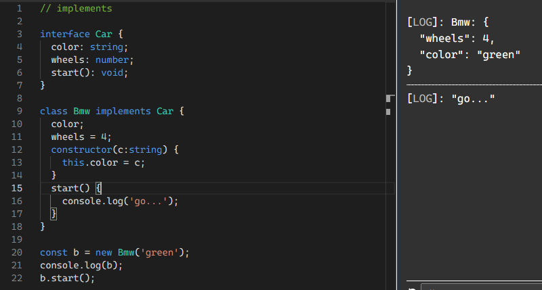Click the '// implements' comment on line 1
Screen dimensions: 542x290
76,8
